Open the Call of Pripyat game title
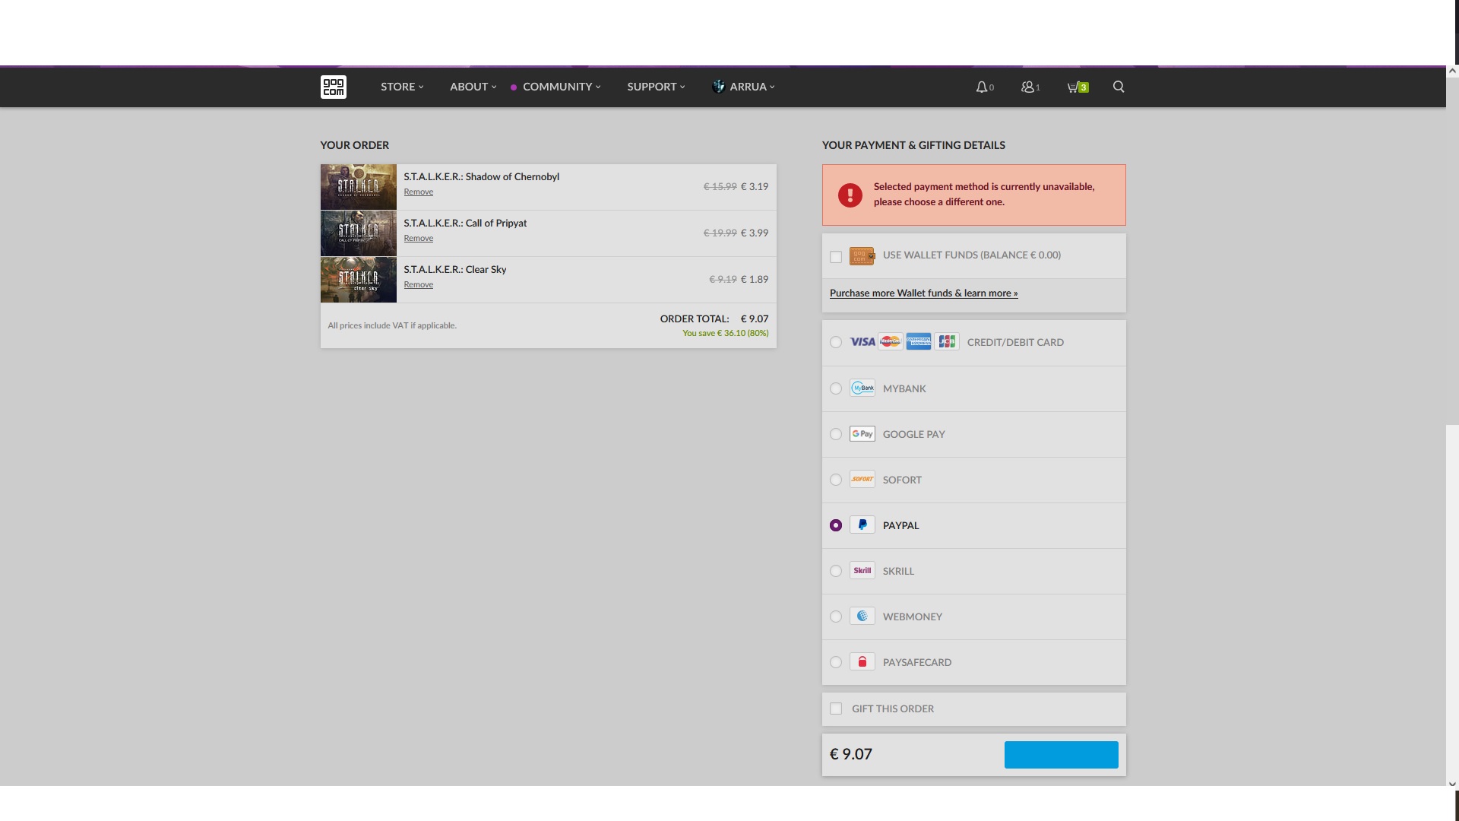 [x=465, y=223]
